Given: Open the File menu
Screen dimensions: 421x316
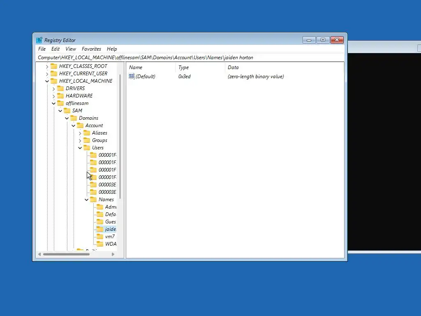Looking at the screenshot, I should point(42,49).
